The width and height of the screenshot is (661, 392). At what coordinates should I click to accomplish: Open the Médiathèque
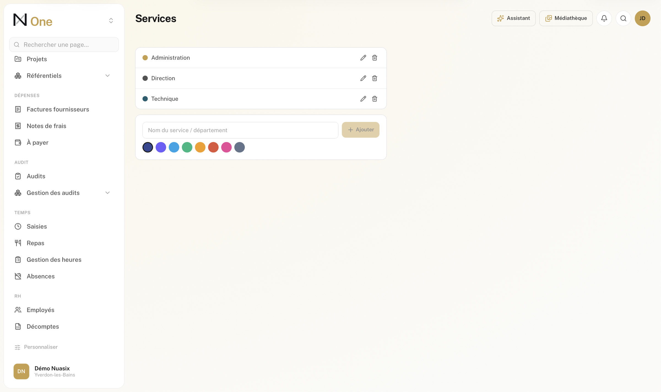pyautogui.click(x=566, y=18)
